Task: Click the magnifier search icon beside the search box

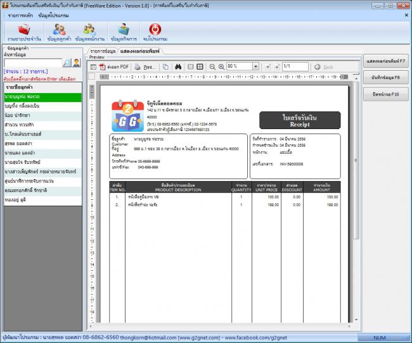Action: 67,62
